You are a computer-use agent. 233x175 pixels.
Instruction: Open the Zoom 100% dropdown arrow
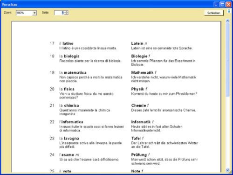(x=34, y=13)
